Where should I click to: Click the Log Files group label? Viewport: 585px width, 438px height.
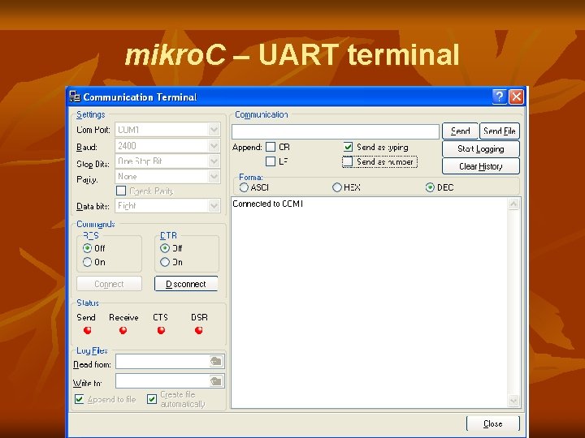92,351
